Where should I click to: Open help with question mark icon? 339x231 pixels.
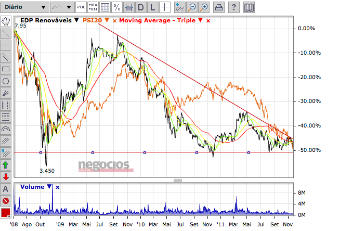pyautogui.click(x=233, y=7)
